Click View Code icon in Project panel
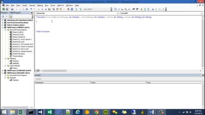The image size is (205, 115). pyautogui.click(x=3, y=16)
